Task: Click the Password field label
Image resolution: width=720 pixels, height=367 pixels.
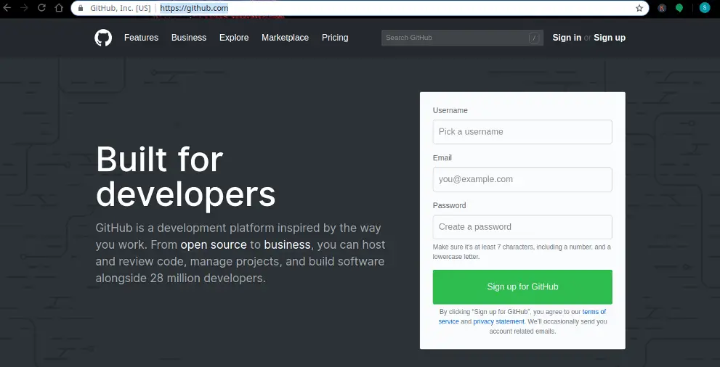Action: tap(449, 205)
